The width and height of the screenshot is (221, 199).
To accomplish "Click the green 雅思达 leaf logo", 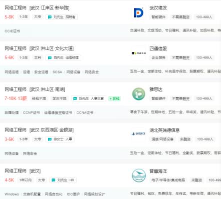I will pos(138,94).
